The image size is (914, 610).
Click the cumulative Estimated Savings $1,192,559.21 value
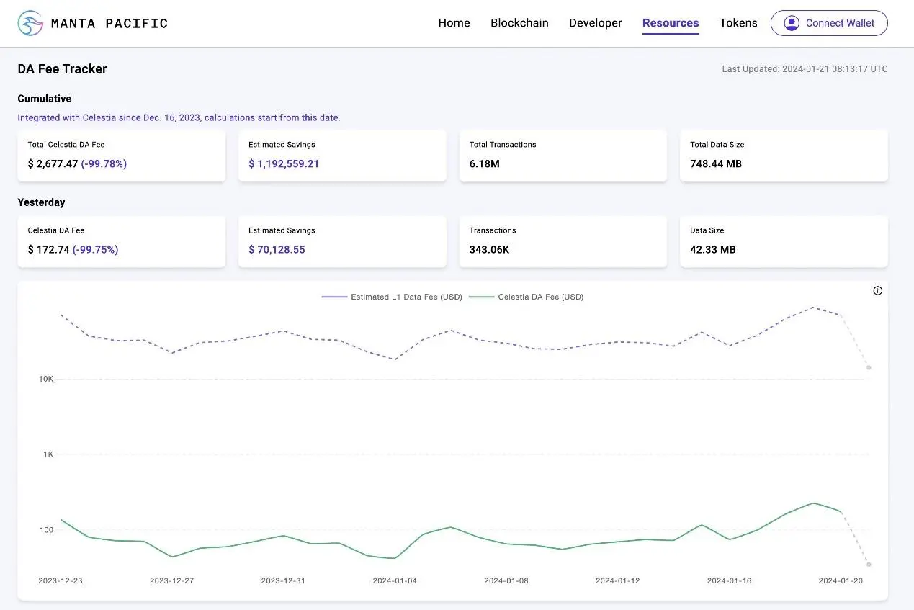[x=284, y=163]
